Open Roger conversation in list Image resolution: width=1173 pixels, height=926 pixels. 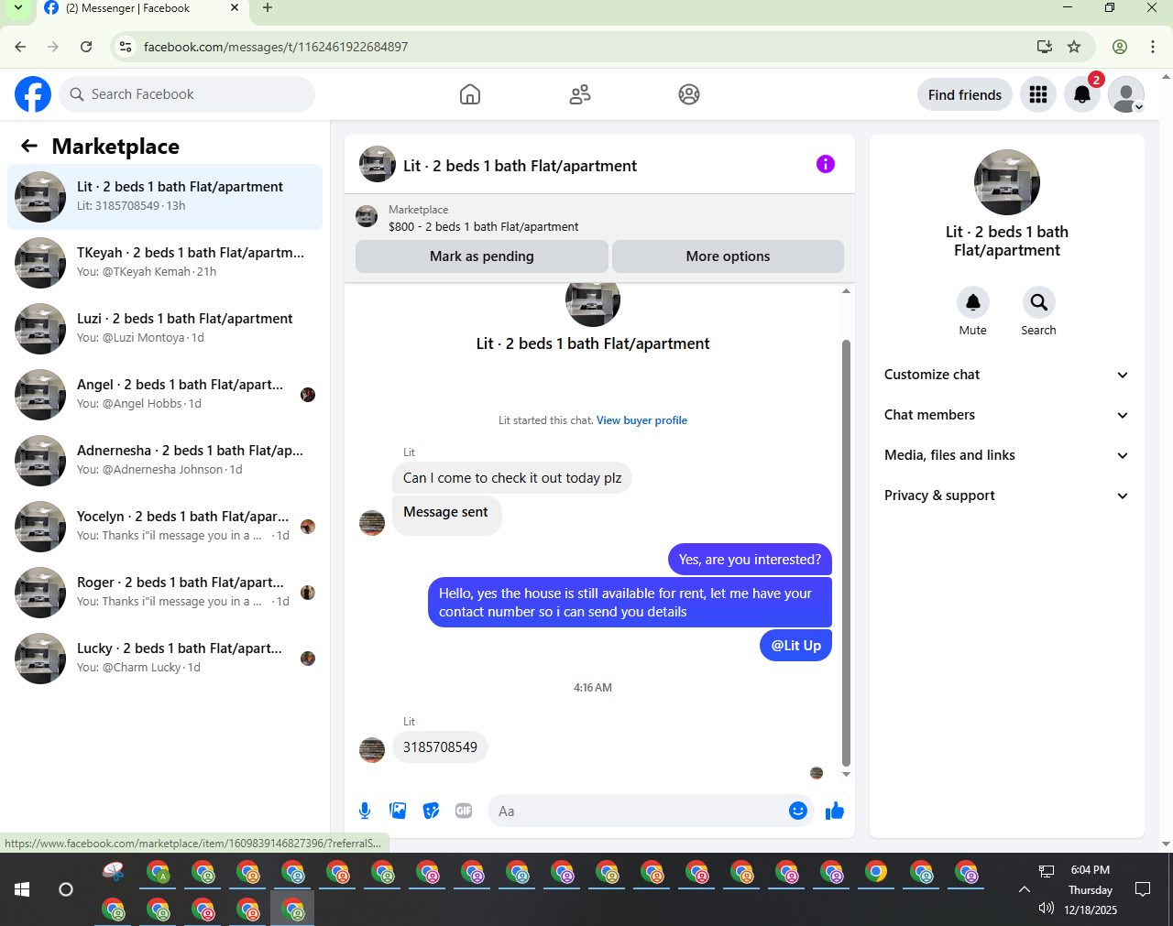(165, 593)
